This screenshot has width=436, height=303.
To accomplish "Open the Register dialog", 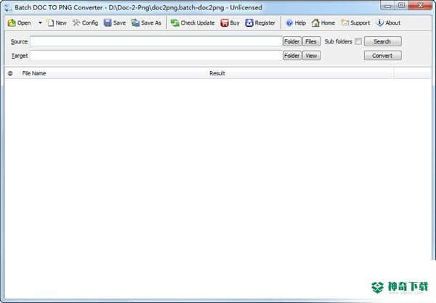I will [260, 23].
